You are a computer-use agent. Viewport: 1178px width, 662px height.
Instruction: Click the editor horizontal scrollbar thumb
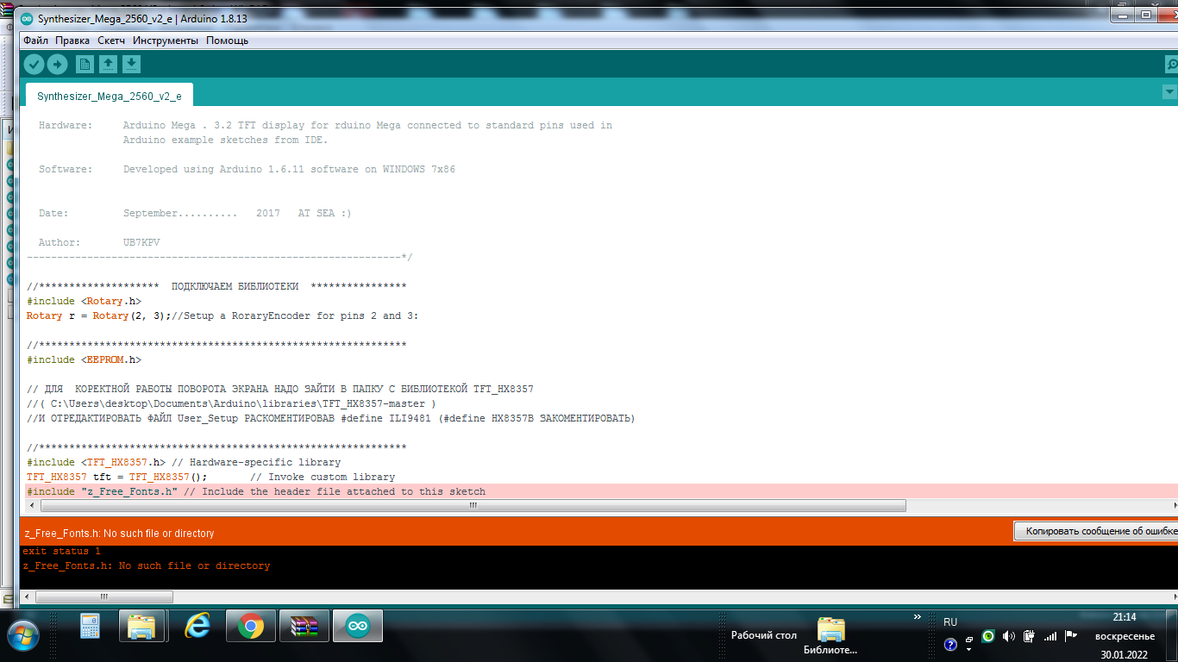(472, 506)
